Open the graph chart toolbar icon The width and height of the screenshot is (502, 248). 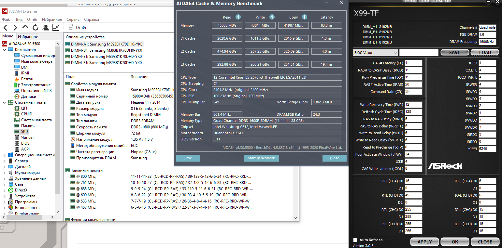pyautogui.click(x=56, y=28)
